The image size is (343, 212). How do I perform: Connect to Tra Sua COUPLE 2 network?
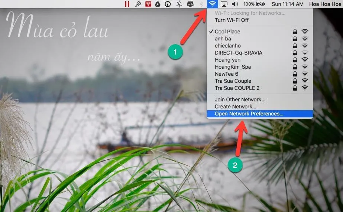260,88
